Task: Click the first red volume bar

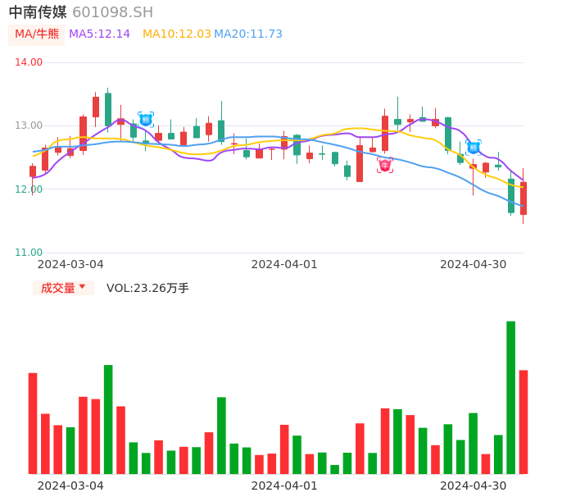Action: click(x=33, y=423)
